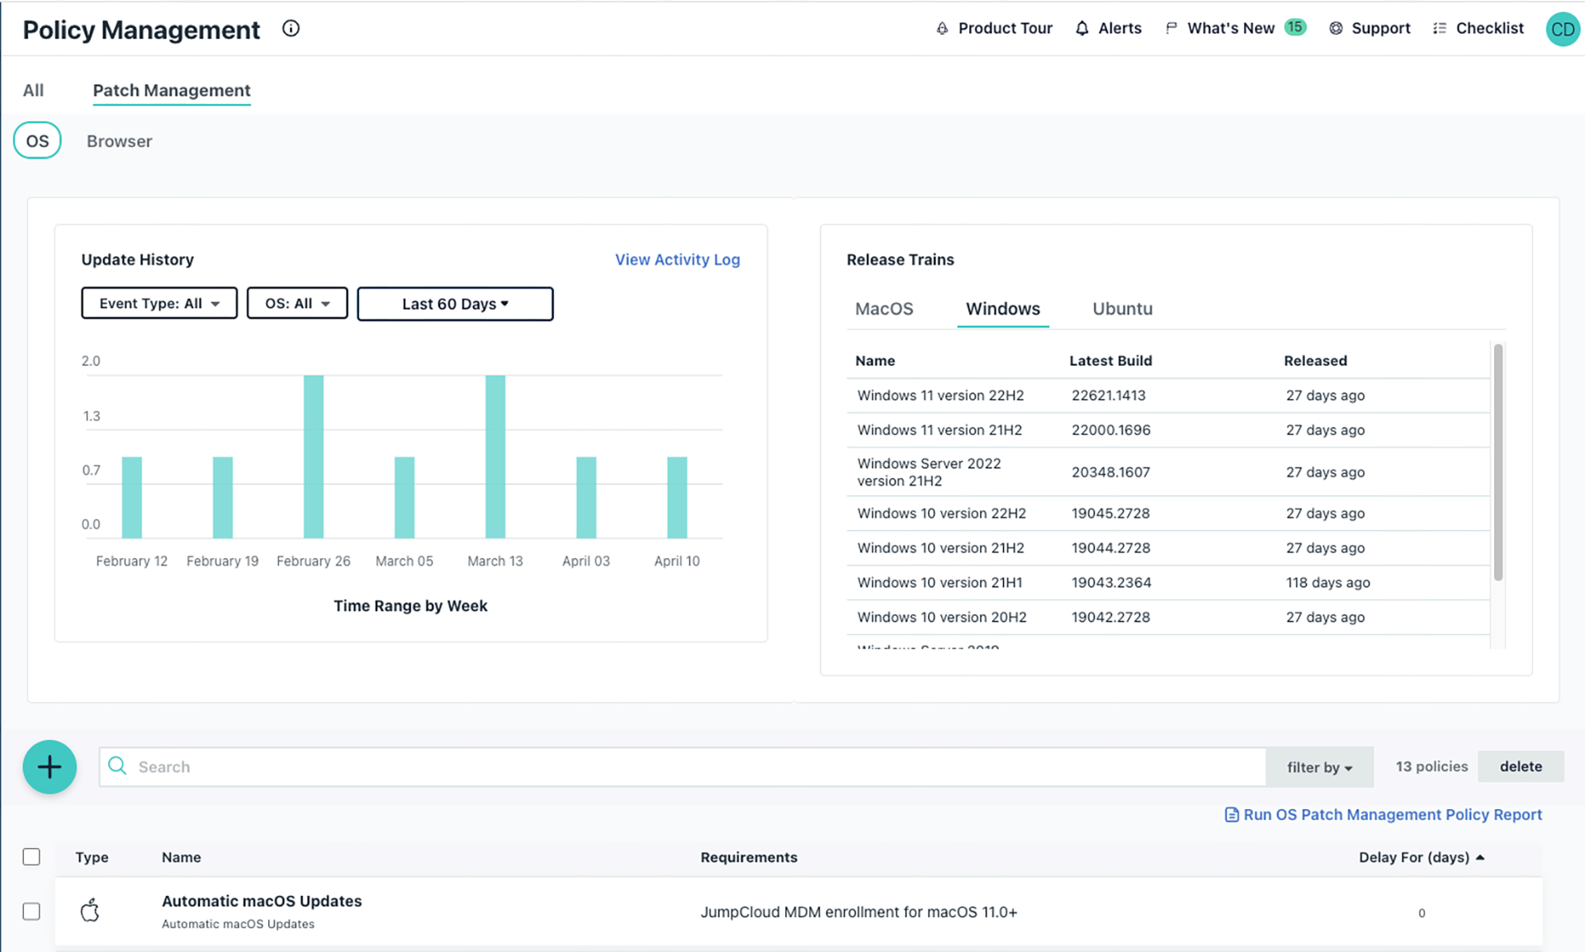Open the OS: All dropdown
Screen dimensions: 1585x952
click(297, 303)
